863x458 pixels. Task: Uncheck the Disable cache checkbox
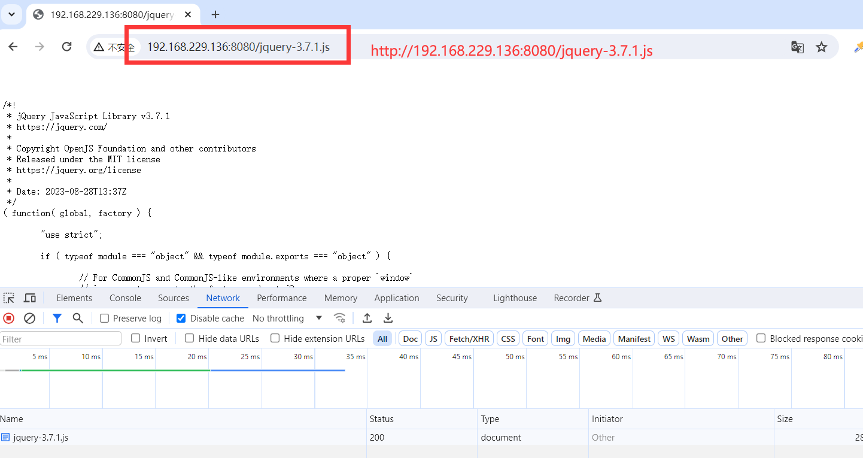[181, 319]
